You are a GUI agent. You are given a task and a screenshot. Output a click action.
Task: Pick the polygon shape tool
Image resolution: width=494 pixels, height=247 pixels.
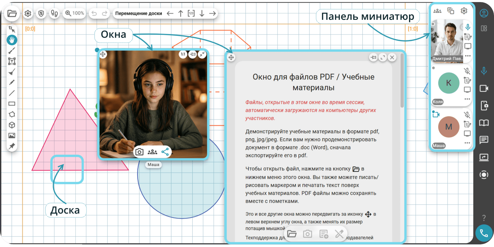[12, 114]
